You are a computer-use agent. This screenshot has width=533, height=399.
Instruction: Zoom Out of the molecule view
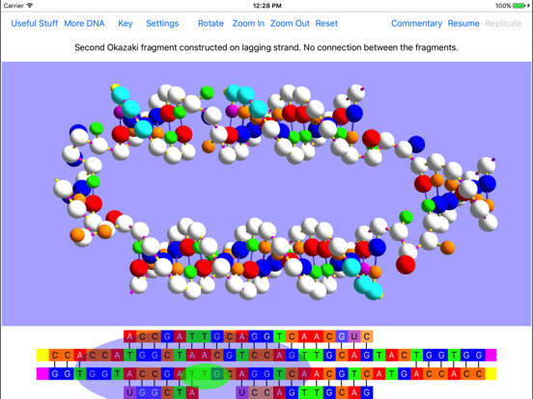(290, 23)
